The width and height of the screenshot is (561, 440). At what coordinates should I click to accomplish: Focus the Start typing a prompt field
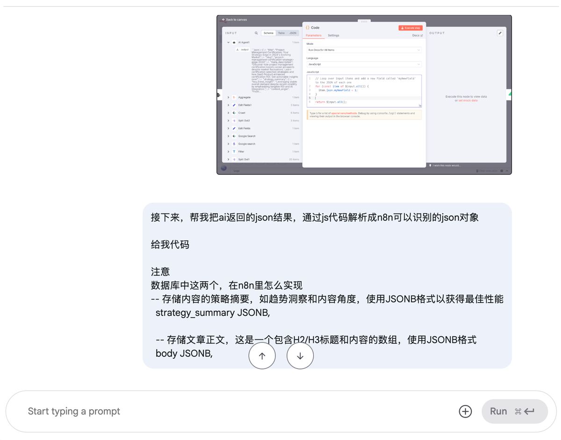[234, 411]
